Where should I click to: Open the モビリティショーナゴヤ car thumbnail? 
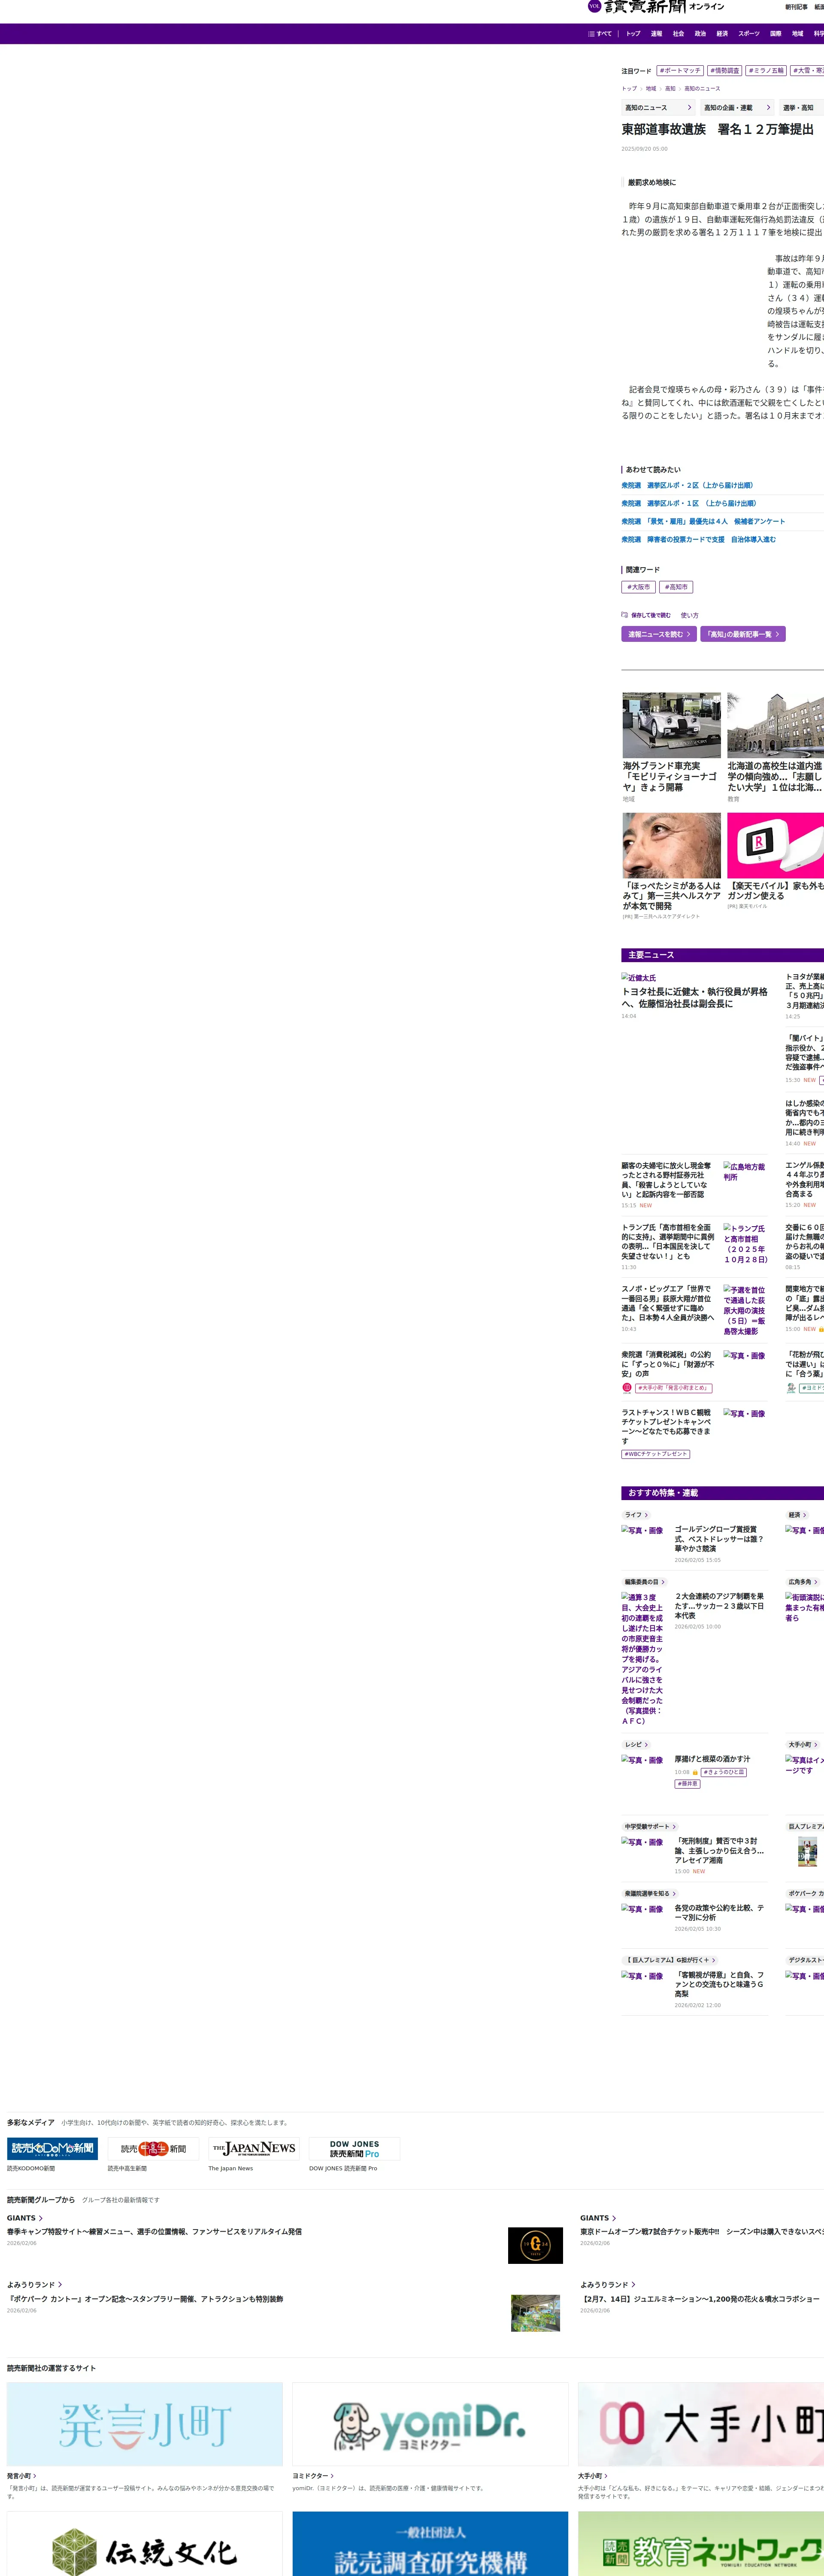click(x=672, y=725)
